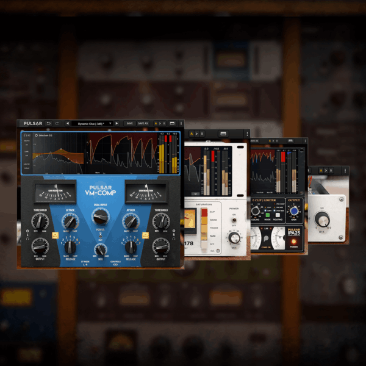
Task: Click the Link SC Linked setting
Action: pos(27,168)
